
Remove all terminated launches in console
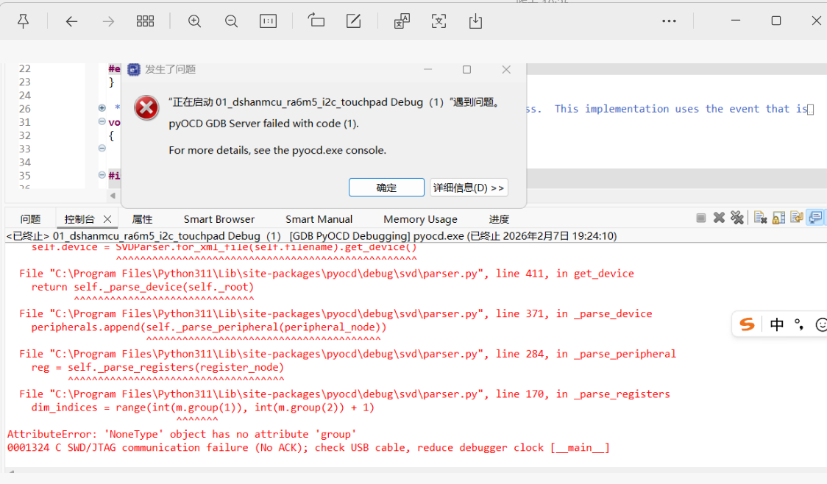tap(737, 218)
